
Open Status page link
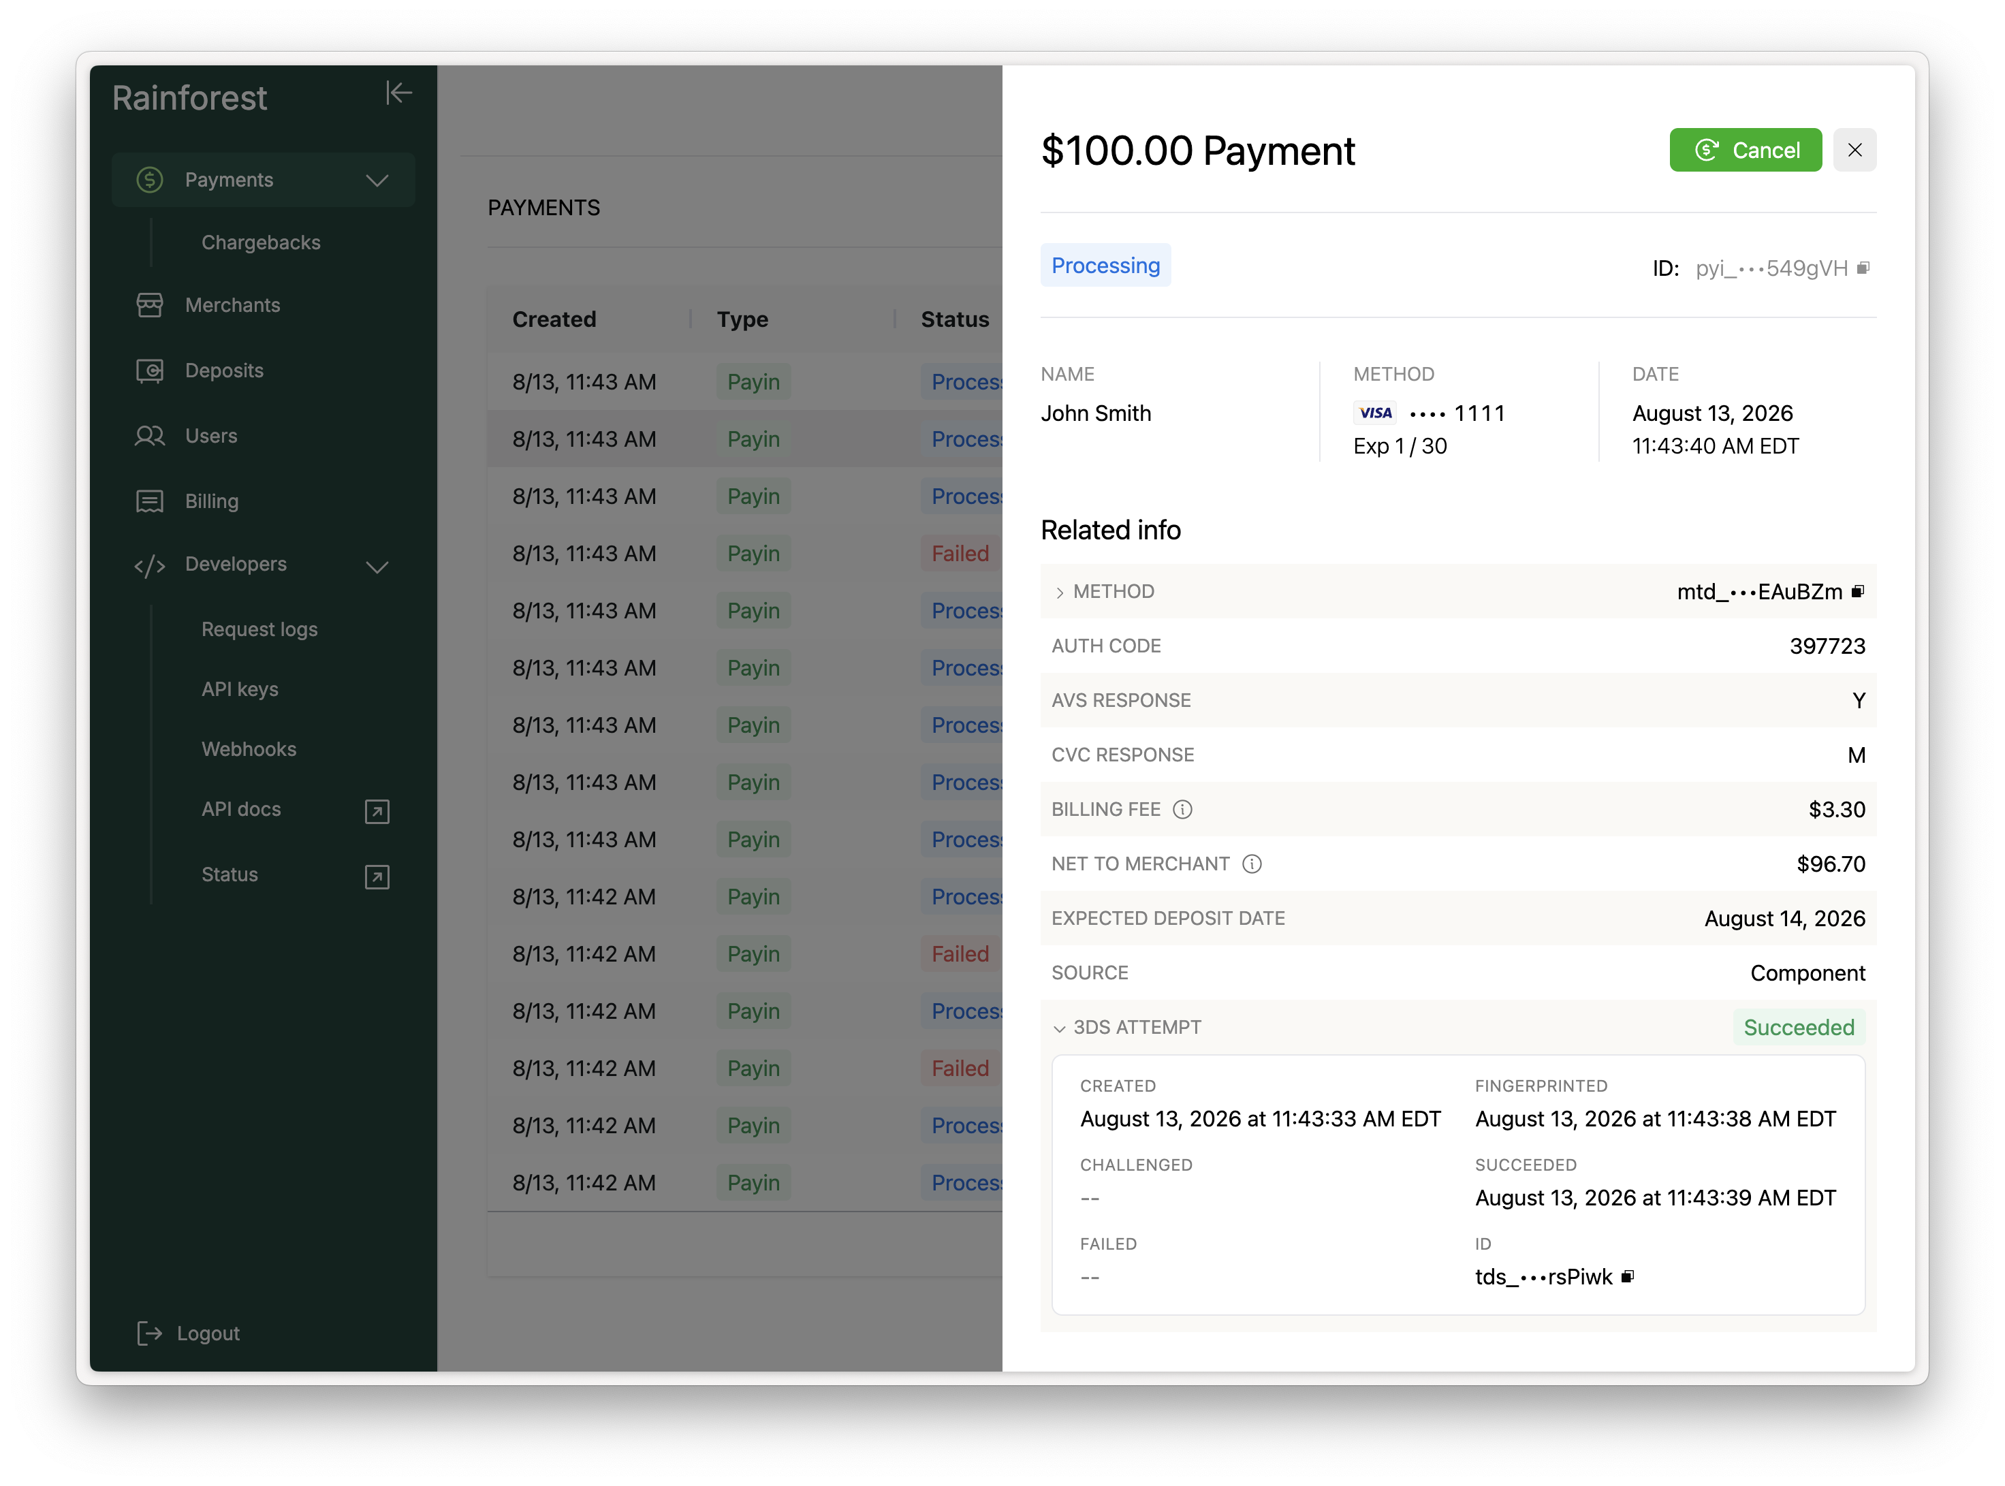[230, 875]
